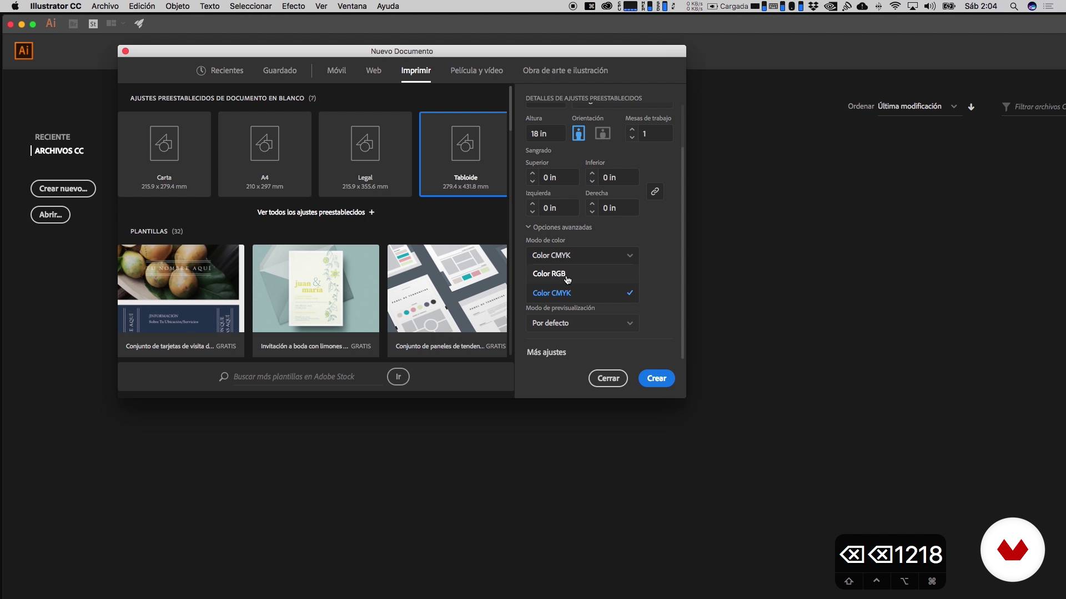Decrease Inferior bleed value
The image size is (1066, 599).
click(592, 181)
